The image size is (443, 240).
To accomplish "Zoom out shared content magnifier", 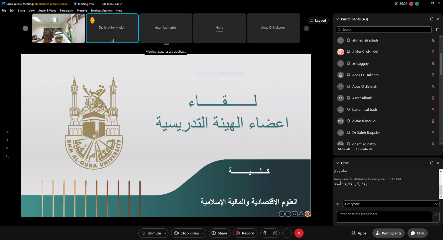I will click(7, 156).
